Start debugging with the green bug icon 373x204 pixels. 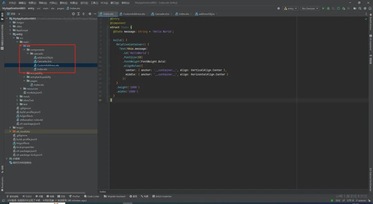(328, 8)
